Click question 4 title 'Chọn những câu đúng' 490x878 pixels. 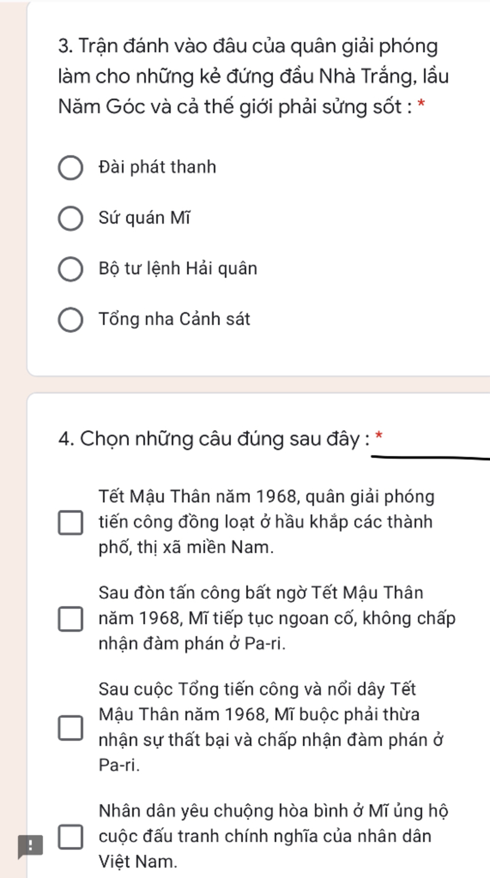214,439
